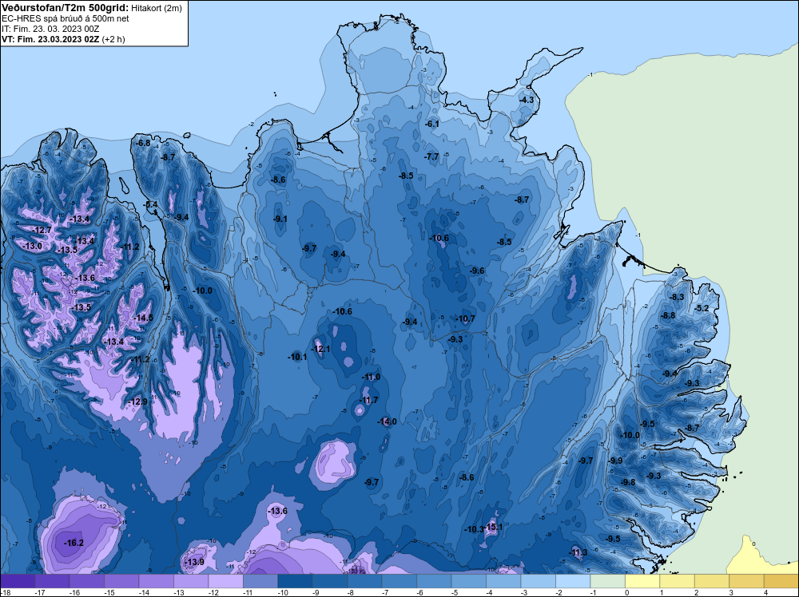
Task: Pick the orange legend swatch labeled 4
Action: [781, 581]
